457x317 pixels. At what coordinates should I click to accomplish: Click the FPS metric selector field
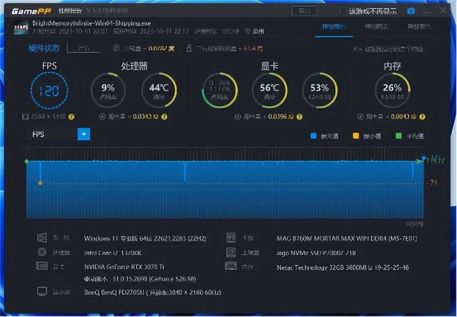59,134
